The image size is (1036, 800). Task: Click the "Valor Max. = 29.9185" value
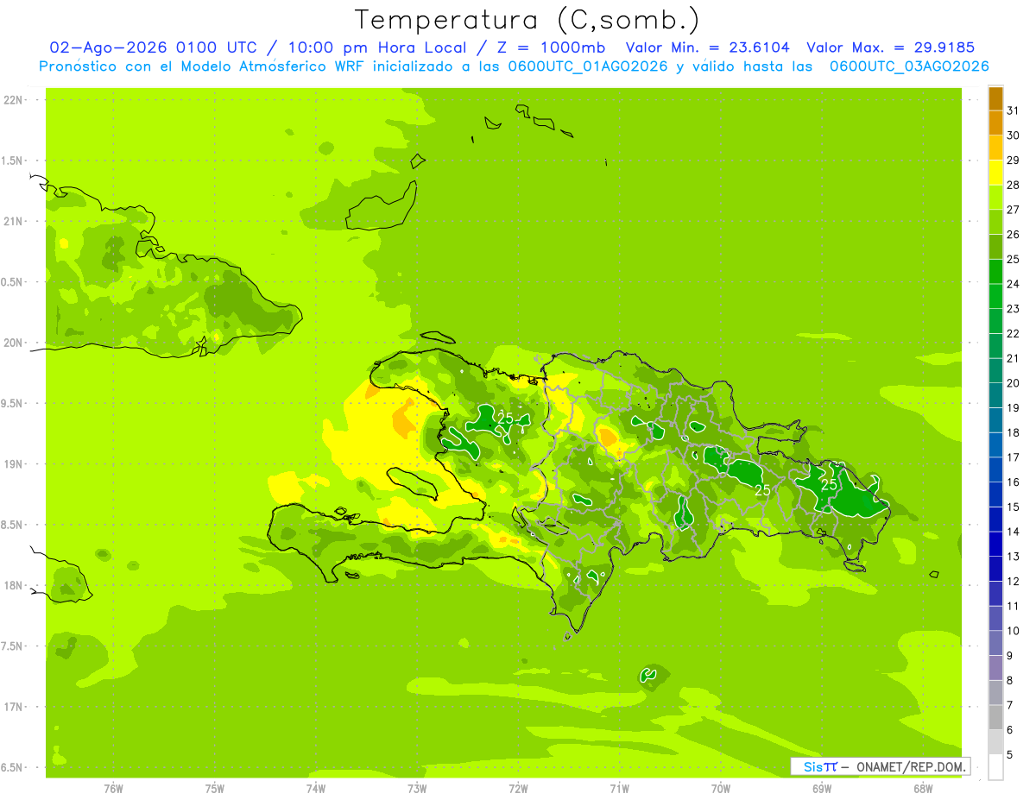pos(890,47)
